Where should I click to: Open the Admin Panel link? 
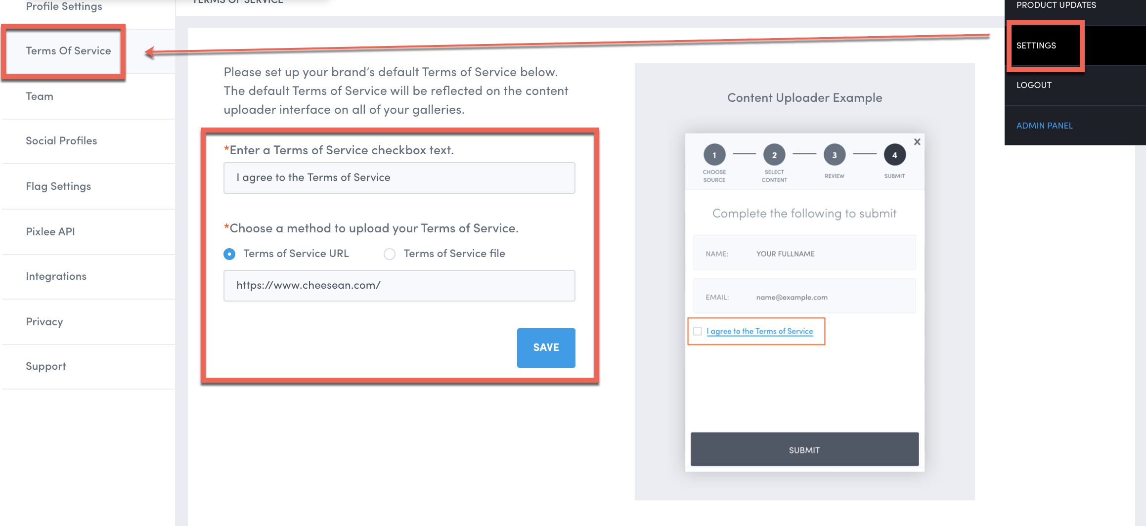1044,126
